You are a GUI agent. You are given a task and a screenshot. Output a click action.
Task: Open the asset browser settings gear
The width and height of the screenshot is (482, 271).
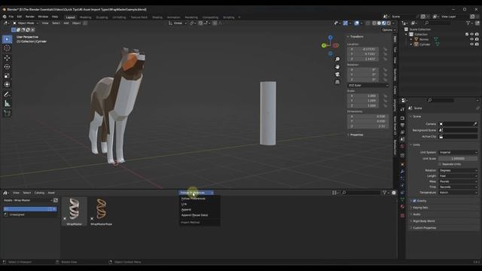(394, 193)
